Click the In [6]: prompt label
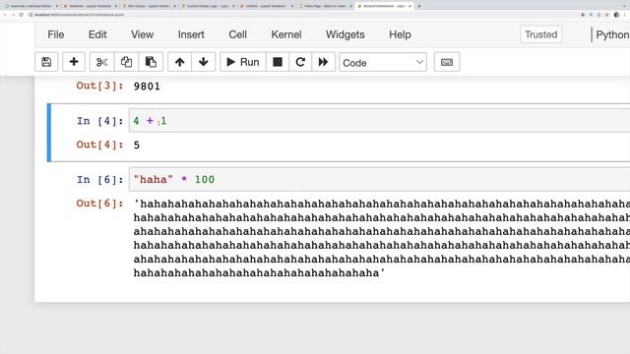This screenshot has height=354, width=630. coord(99,179)
